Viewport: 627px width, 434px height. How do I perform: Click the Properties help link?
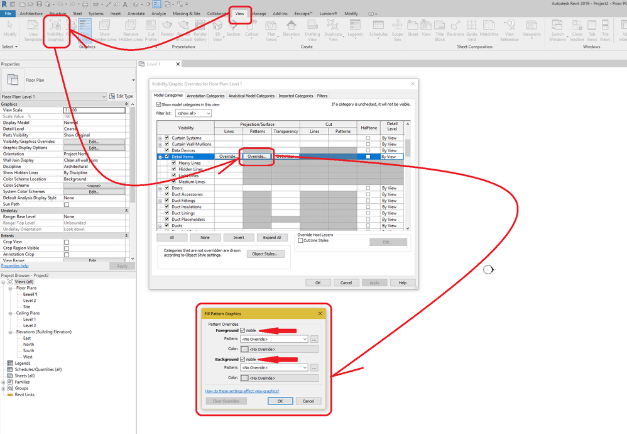click(15, 266)
